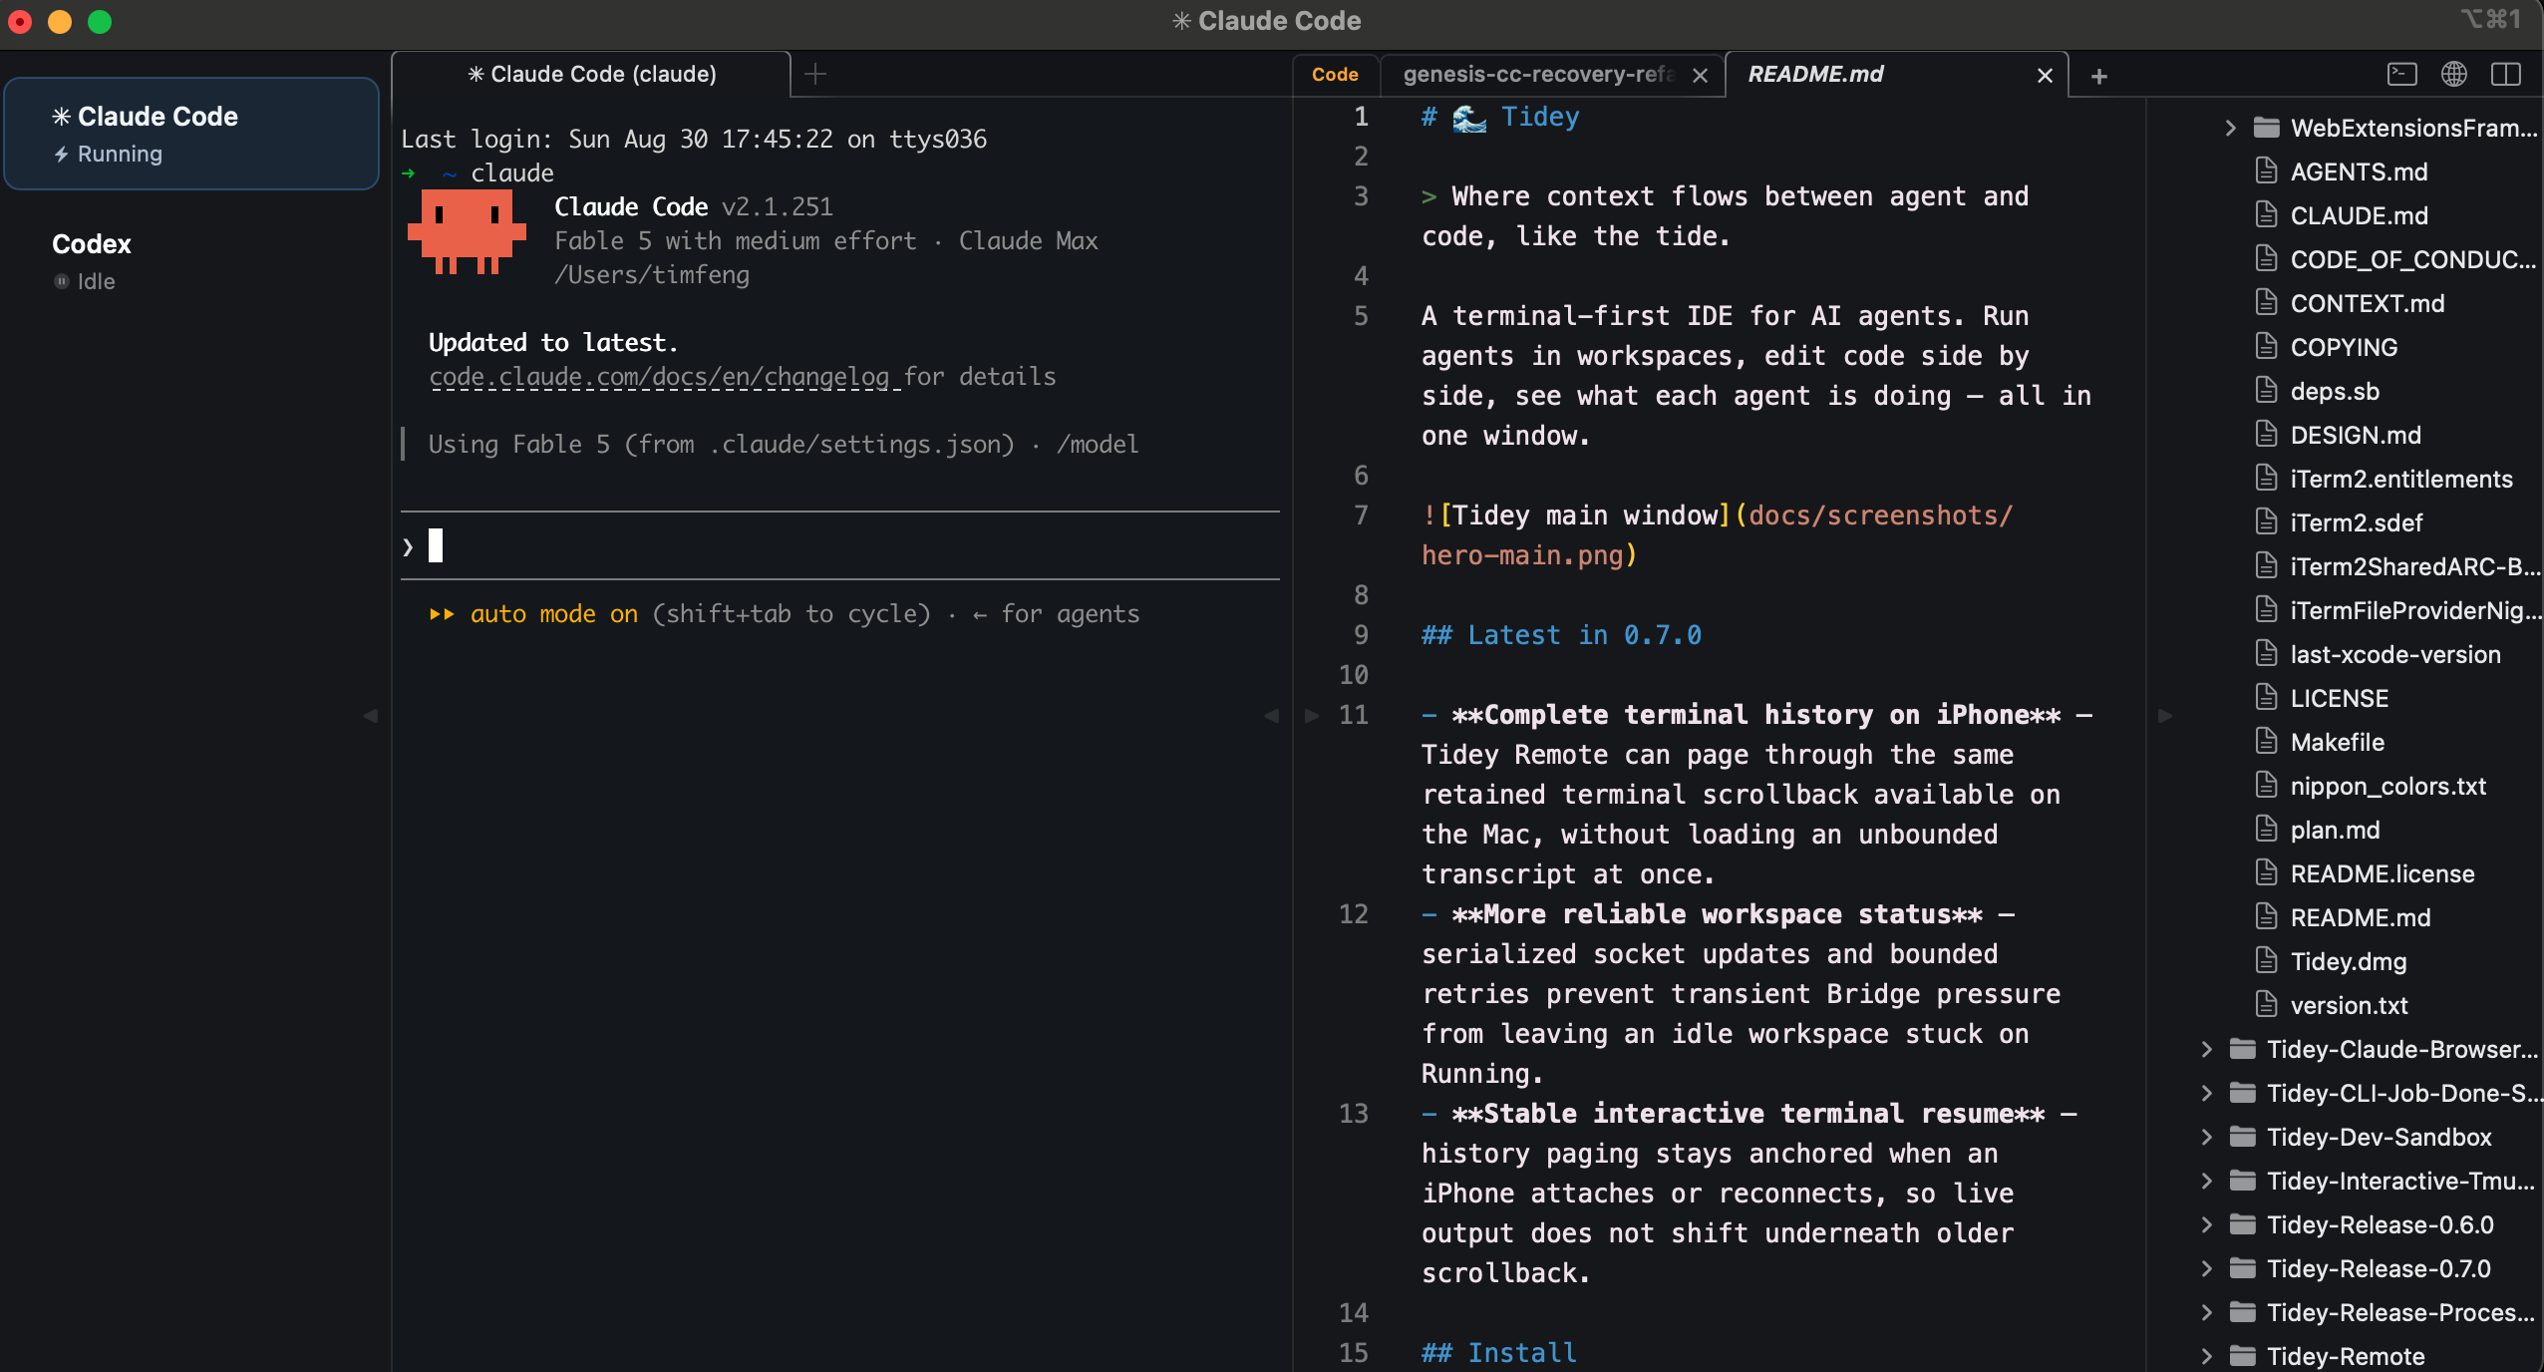2544x1372 pixels.
Task: Select the Claude Code workspace in sidebar
Action: 191,134
